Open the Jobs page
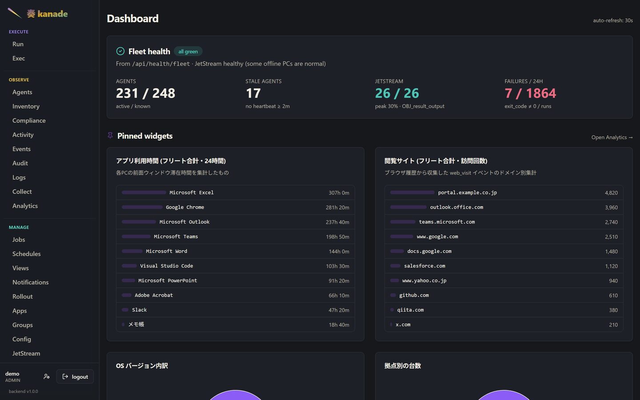 point(50,240)
